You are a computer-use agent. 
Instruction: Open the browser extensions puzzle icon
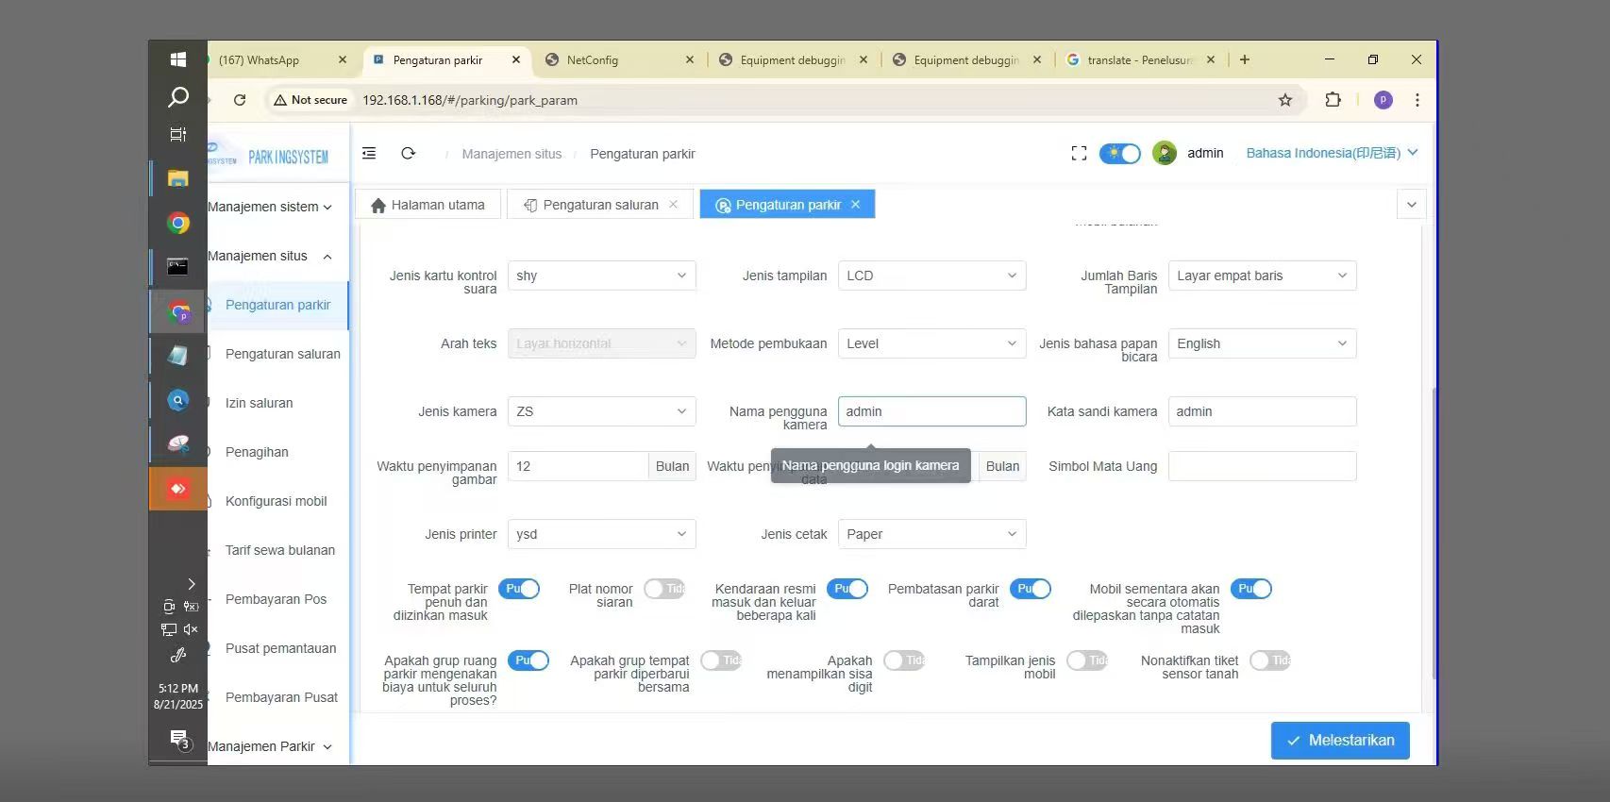click(1333, 99)
